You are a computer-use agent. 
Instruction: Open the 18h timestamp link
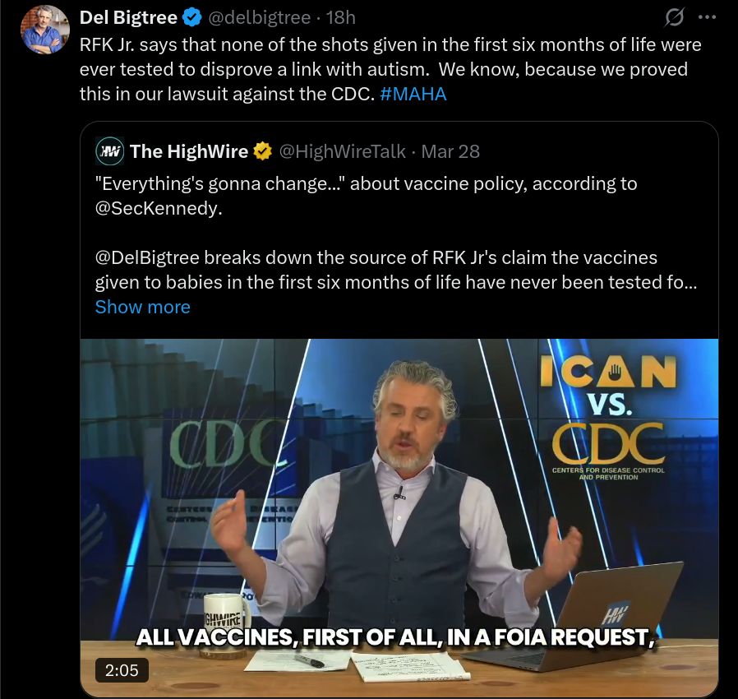tap(341, 18)
